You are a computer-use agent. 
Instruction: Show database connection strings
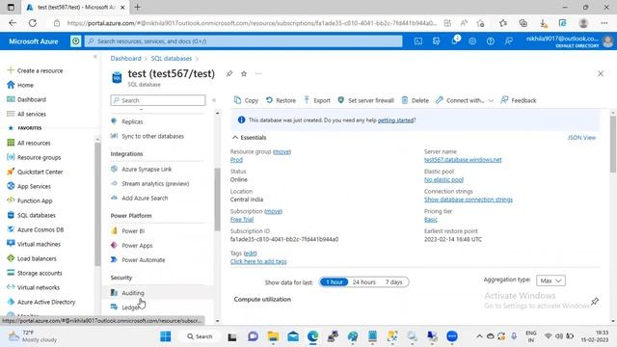pos(469,200)
